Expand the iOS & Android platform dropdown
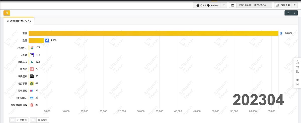 click(x=224, y=5)
